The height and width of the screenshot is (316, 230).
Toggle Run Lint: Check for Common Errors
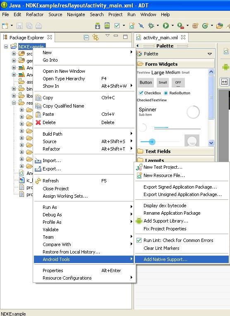178,240
